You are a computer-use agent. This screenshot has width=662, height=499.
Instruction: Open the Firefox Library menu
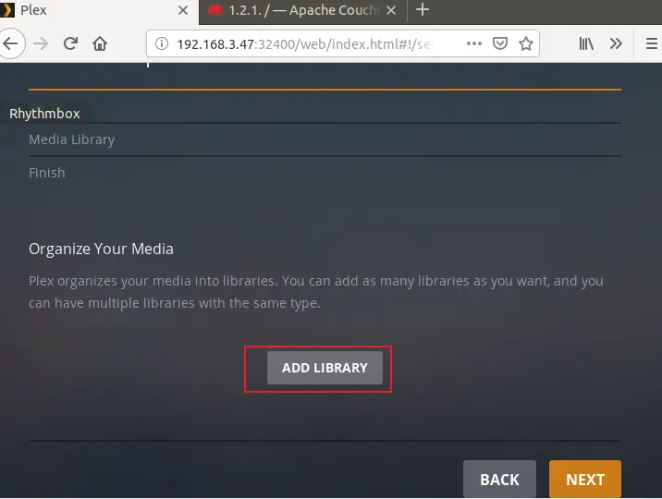tap(586, 43)
